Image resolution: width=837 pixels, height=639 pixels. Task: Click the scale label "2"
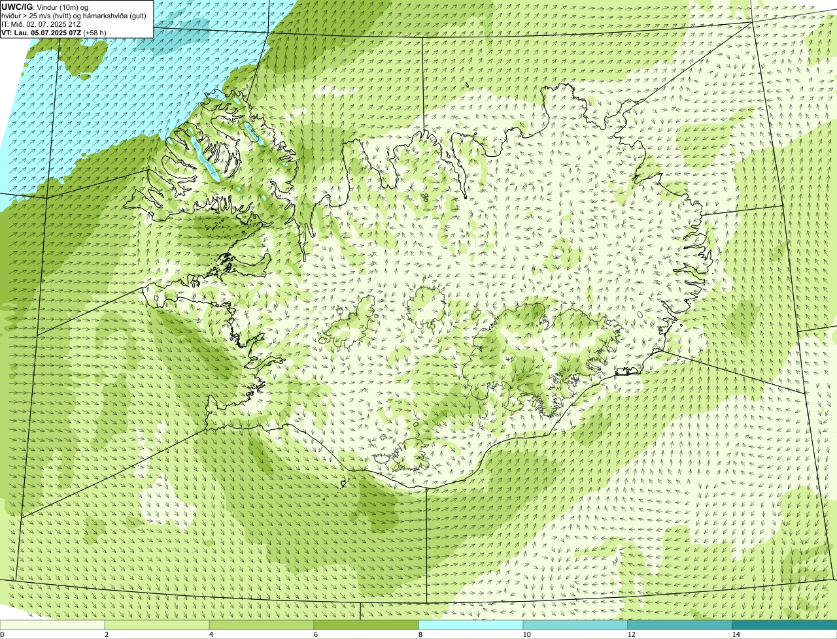pyautogui.click(x=106, y=634)
